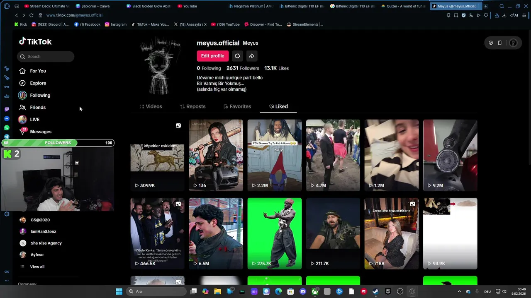Open the Kick bookmark
This screenshot has height=298, width=531.
tap(21, 24)
